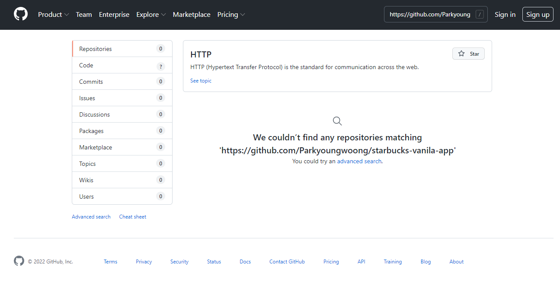Open Marketplace in the top navigation
This screenshot has width=560, height=301.
[x=192, y=14]
